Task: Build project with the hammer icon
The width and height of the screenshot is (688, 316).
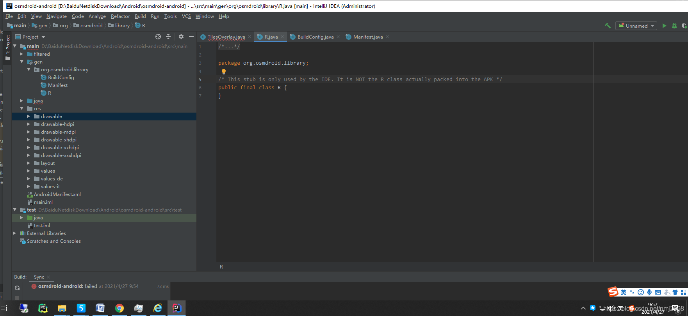Action: [608, 26]
